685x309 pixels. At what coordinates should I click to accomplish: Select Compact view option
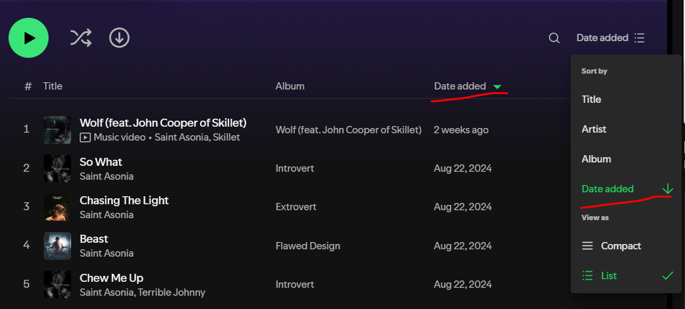click(626, 246)
